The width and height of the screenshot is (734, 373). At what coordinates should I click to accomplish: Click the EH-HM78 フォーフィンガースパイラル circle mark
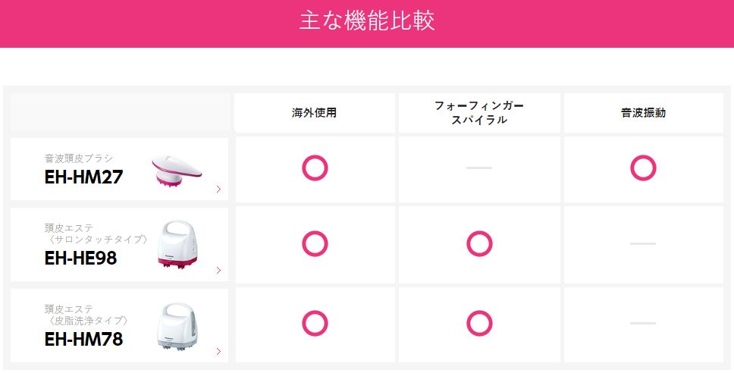coord(479,324)
